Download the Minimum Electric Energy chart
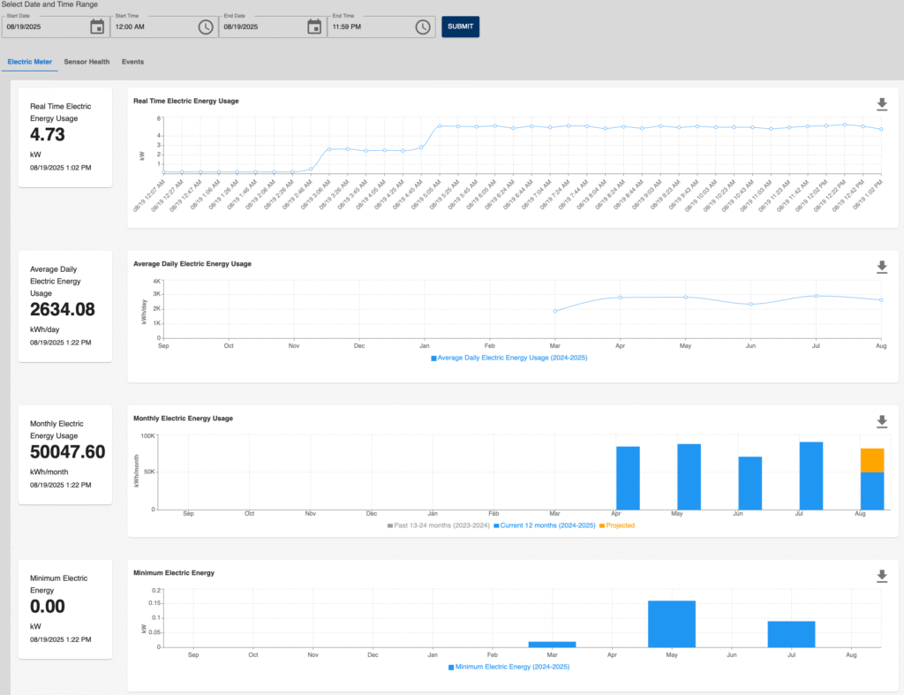Image resolution: width=904 pixels, height=695 pixels. pos(881,576)
